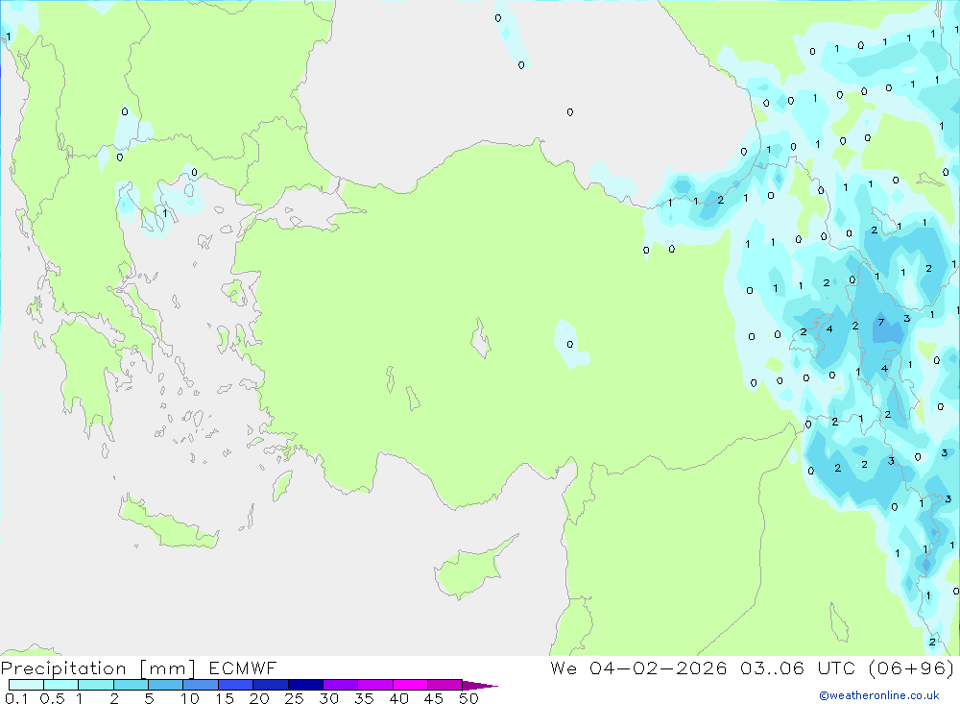960x704 pixels.
Task: Click the legend label '25'
Action: click(295, 698)
